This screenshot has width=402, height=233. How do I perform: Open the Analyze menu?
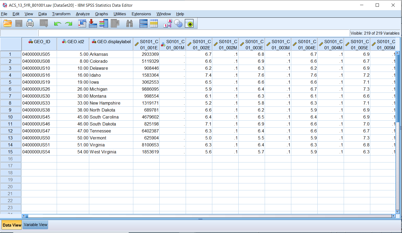point(82,14)
